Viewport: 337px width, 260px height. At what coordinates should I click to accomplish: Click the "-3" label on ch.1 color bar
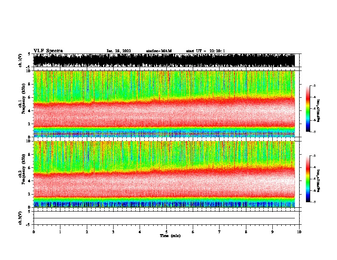[314, 85]
